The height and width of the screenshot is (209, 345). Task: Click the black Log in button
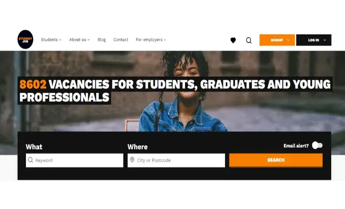point(314,40)
